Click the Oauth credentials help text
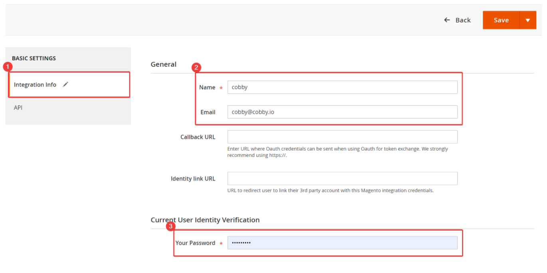The width and height of the screenshot is (547, 273). 337,152
